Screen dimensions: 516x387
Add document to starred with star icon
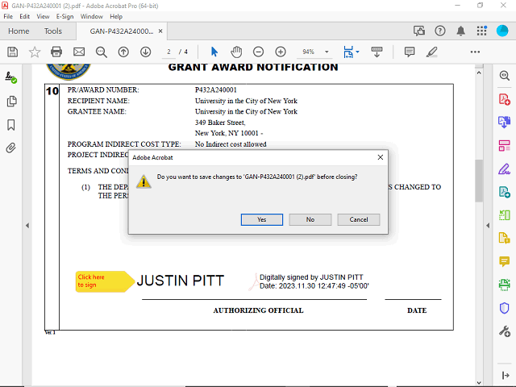point(35,52)
